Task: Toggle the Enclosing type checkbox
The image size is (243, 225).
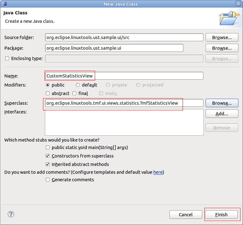Action: tap(7, 58)
